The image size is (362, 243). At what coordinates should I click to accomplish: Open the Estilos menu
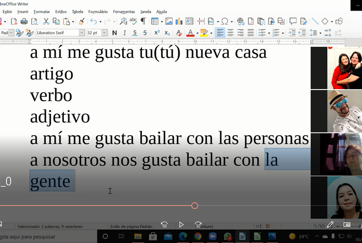pos(61,12)
